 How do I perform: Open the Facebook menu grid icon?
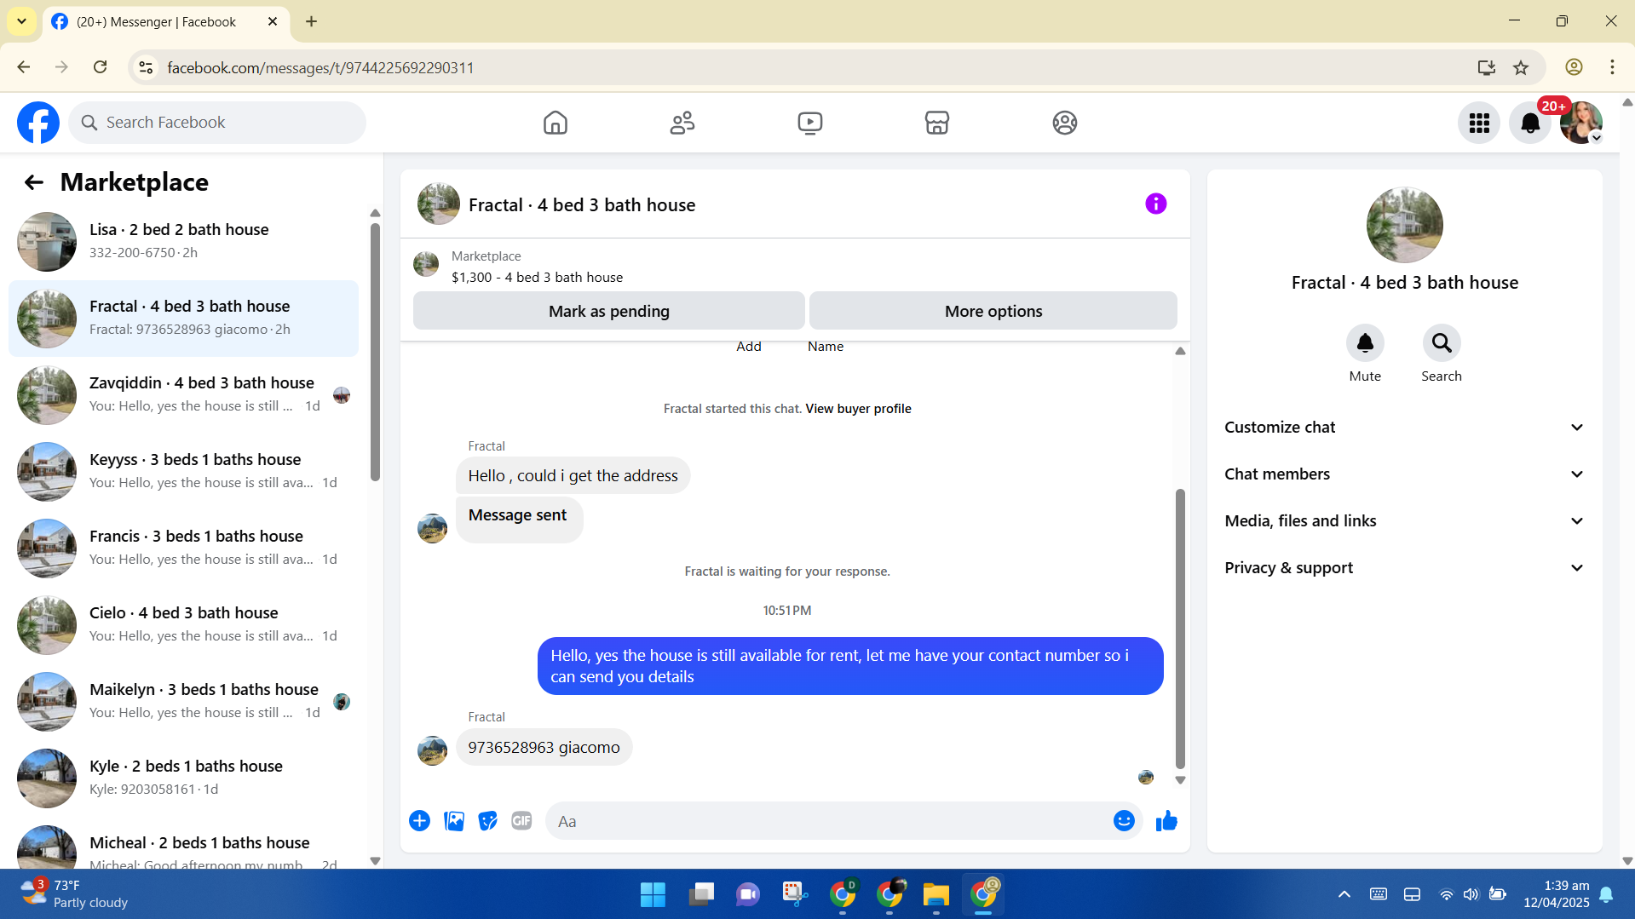(x=1479, y=123)
